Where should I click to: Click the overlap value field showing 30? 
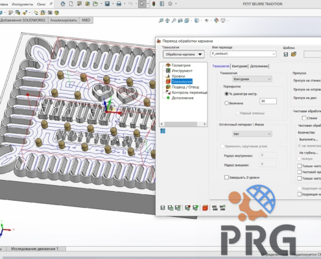click(x=268, y=101)
